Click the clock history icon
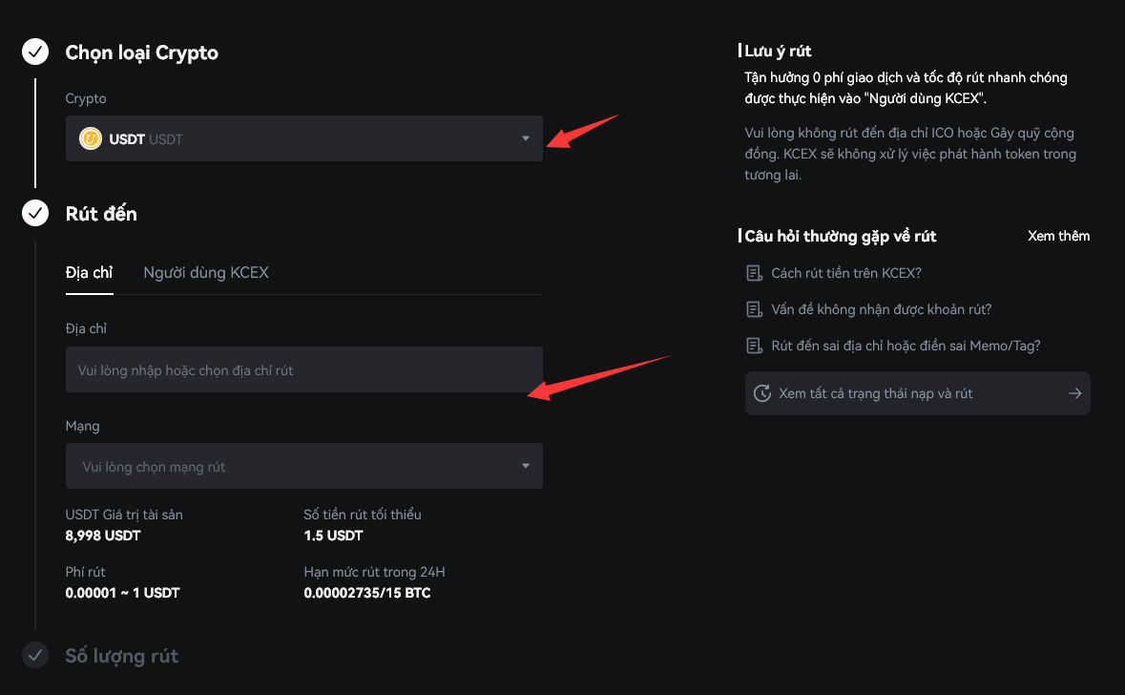This screenshot has width=1125, height=695. [x=762, y=393]
